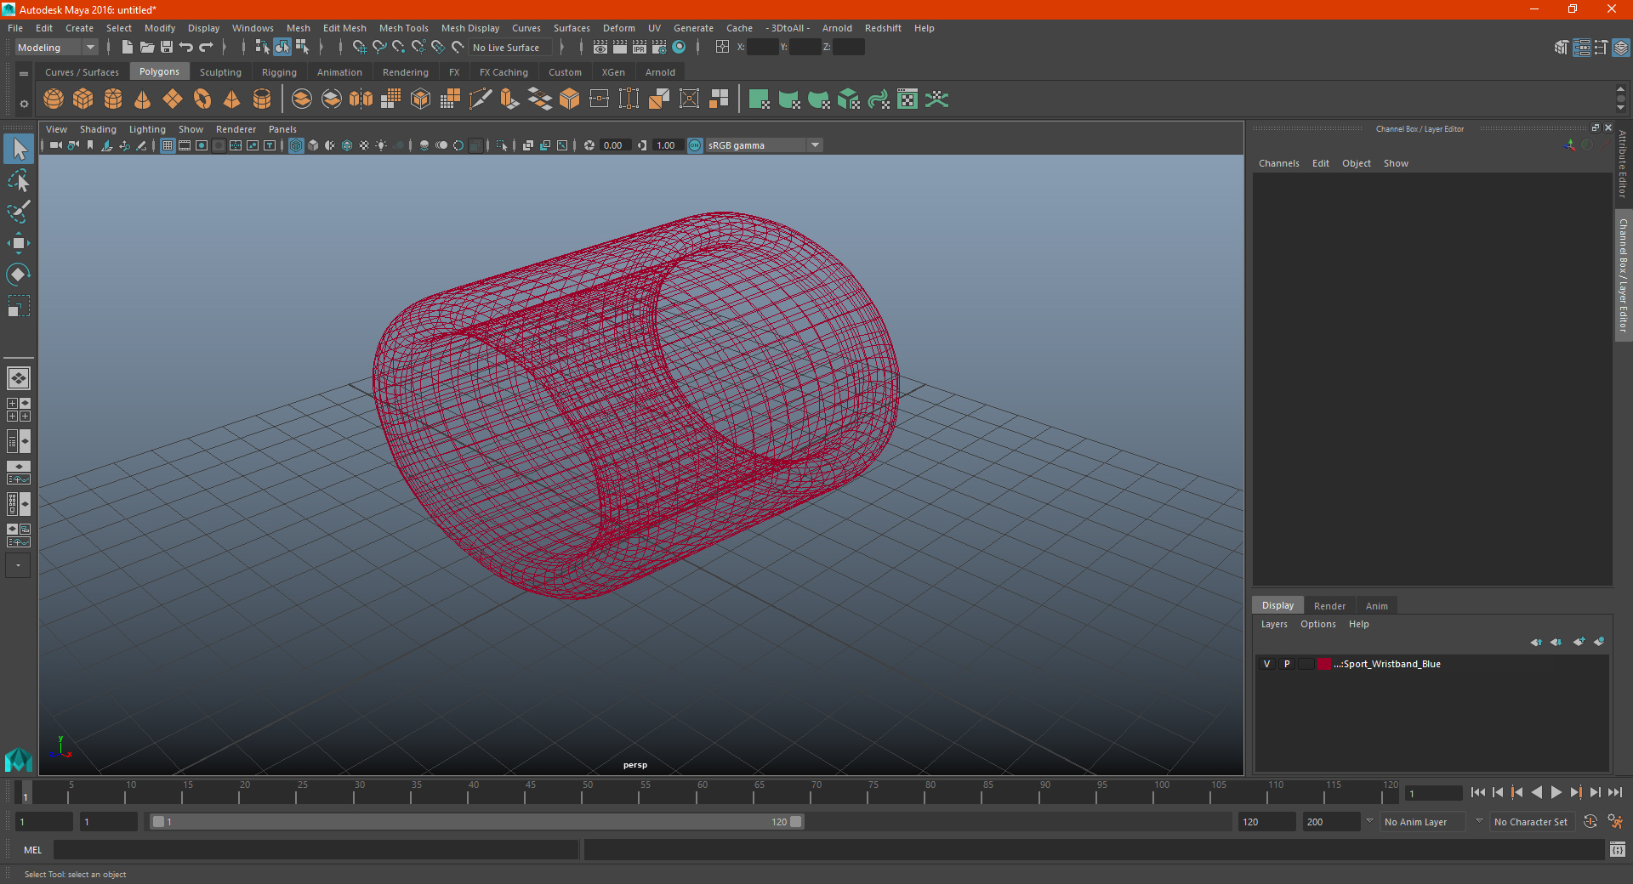1633x884 pixels.
Task: Create a new layer from selected objects
Action: (1599, 642)
